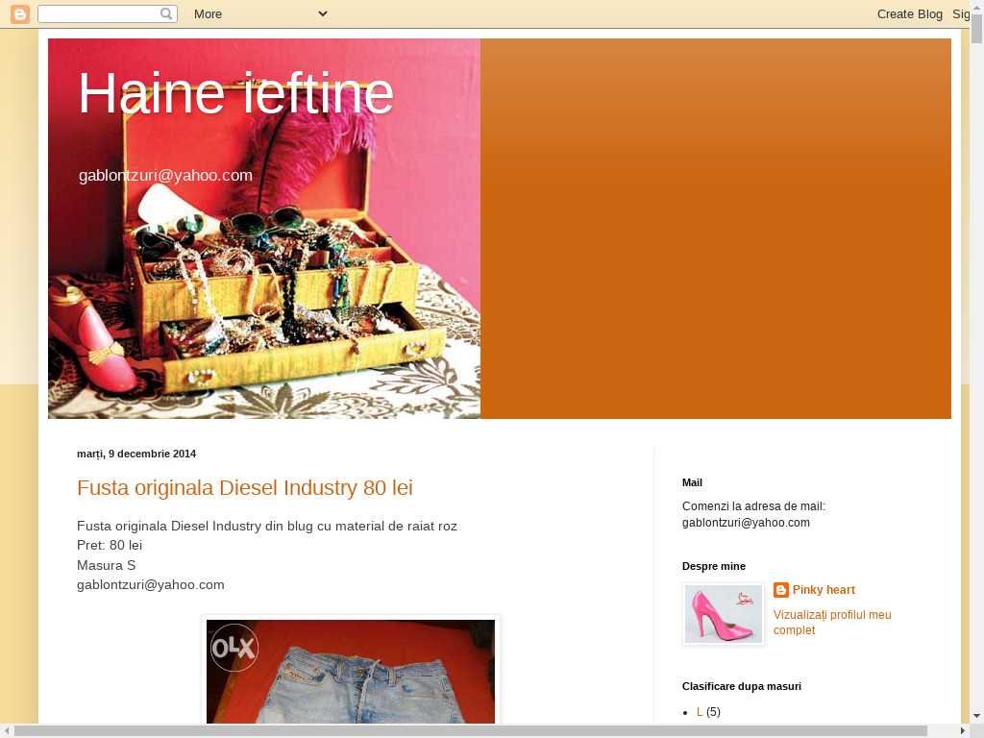Screen dimensions: 984x738
Task: Click the Despre mine heading
Action: pos(714,566)
